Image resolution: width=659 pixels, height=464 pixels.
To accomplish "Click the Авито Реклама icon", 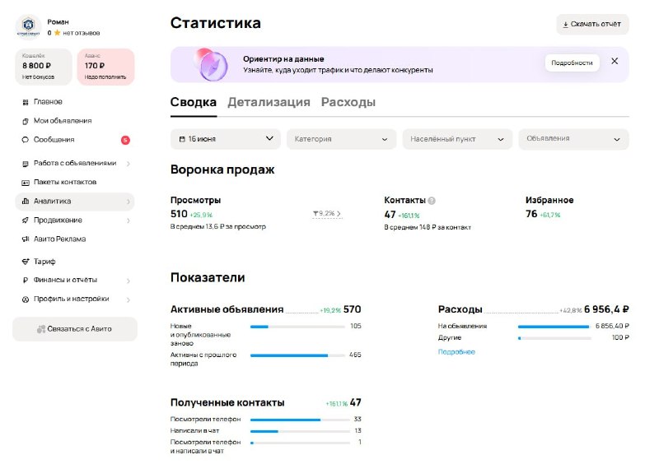I will click(x=26, y=239).
